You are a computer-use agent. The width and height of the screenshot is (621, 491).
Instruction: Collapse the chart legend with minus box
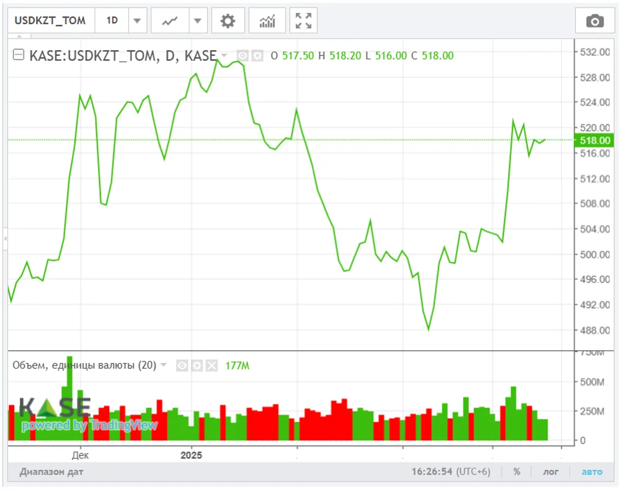[19, 55]
